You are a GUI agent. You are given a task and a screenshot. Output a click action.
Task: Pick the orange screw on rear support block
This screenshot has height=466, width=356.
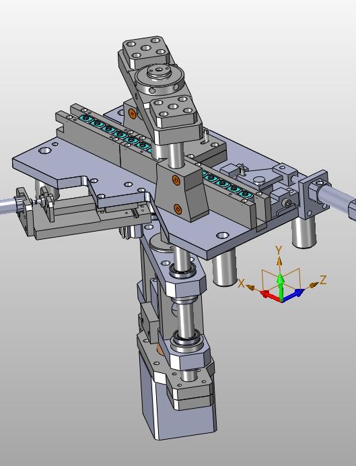tap(132, 113)
